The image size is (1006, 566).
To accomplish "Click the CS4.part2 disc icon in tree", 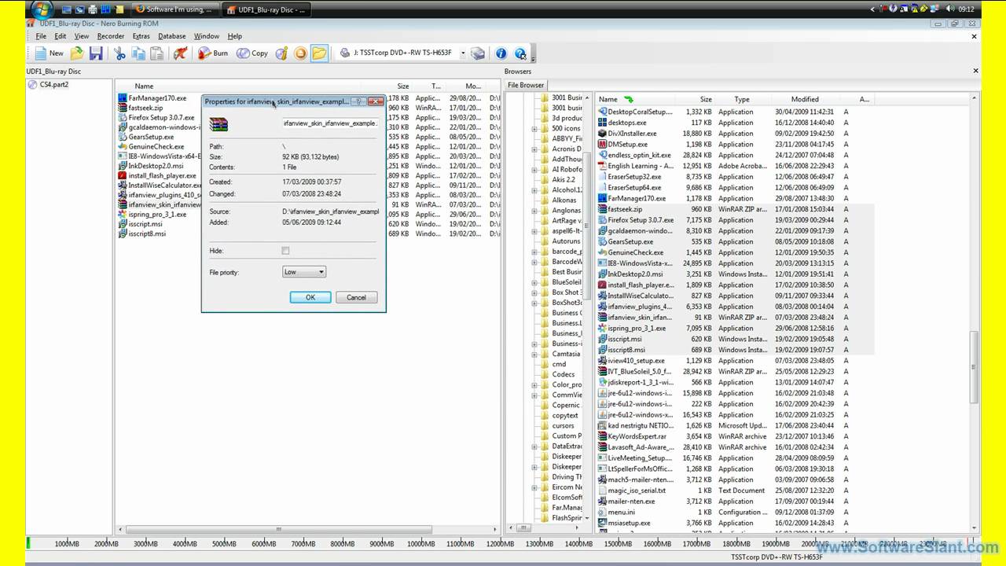I will pyautogui.click(x=32, y=84).
